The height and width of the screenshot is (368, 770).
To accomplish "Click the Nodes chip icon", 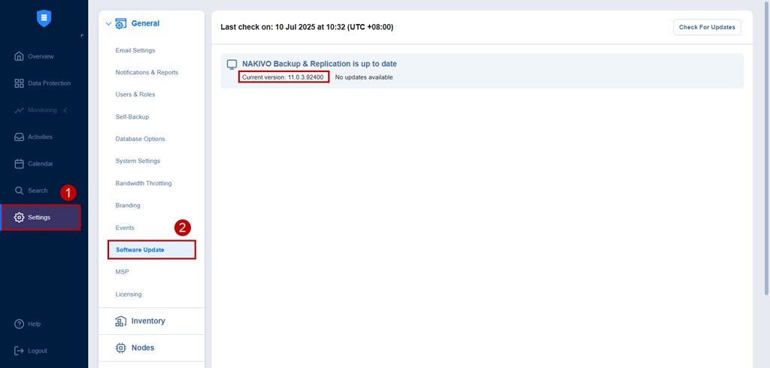I will 121,348.
